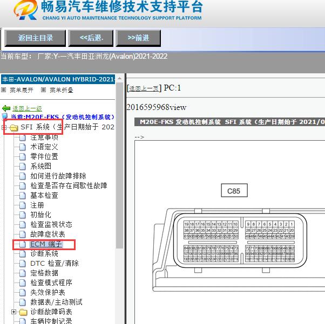This screenshot has height=324, width=325.
Task: Click document icon beside 注册
Action: pyautogui.click(x=22, y=205)
